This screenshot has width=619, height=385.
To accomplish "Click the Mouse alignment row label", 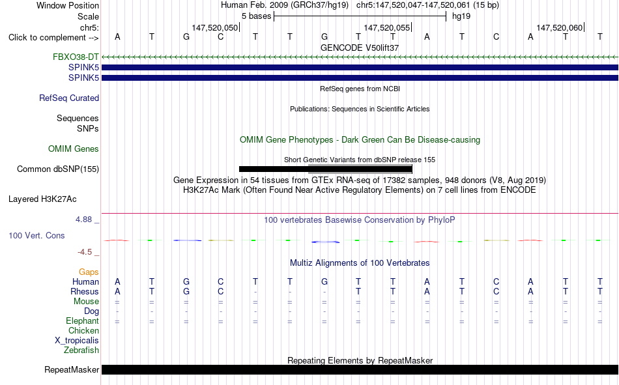I will [x=86, y=301].
